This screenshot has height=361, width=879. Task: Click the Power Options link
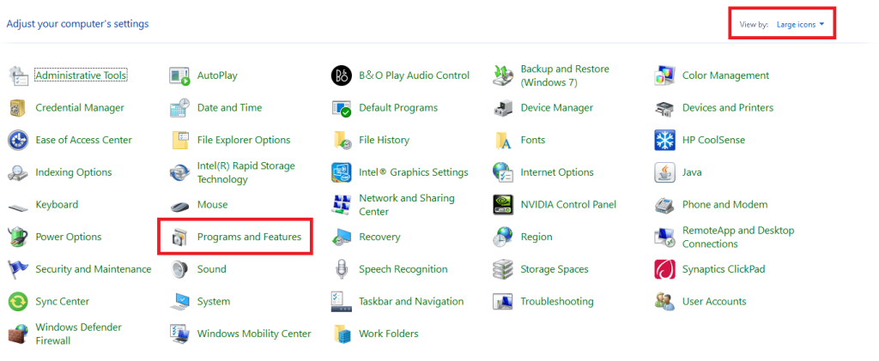coord(68,237)
